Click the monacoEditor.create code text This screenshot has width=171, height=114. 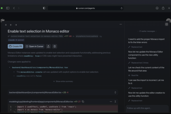pos(31,72)
